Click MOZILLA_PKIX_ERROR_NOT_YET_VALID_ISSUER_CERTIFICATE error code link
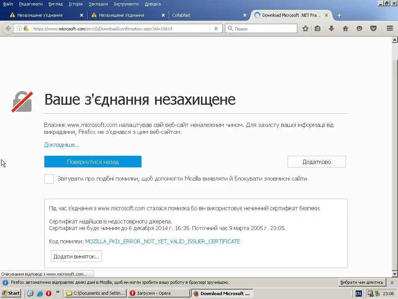This screenshot has height=299, width=398. tap(162, 241)
